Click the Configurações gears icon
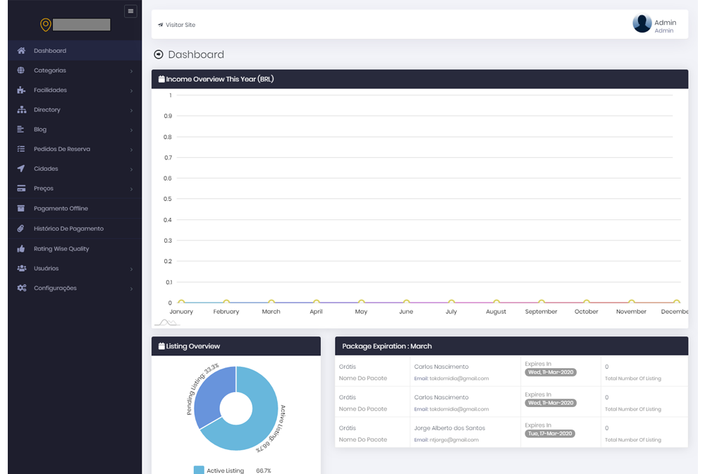705x474 pixels. pos(21,288)
